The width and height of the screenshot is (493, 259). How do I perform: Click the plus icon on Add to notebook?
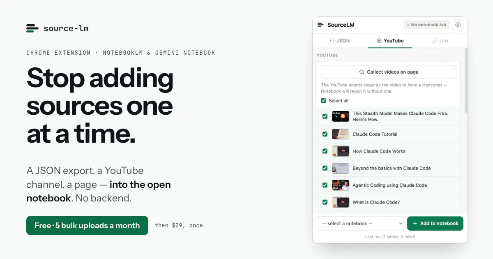tap(415, 224)
